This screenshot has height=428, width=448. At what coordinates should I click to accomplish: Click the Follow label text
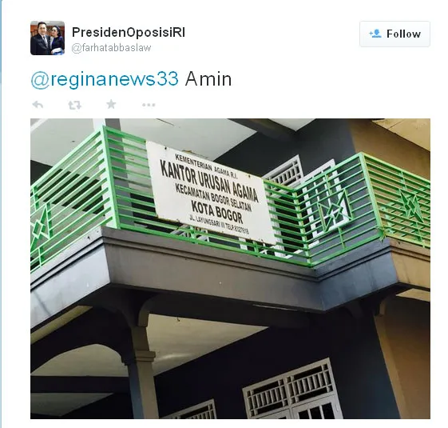tap(403, 34)
